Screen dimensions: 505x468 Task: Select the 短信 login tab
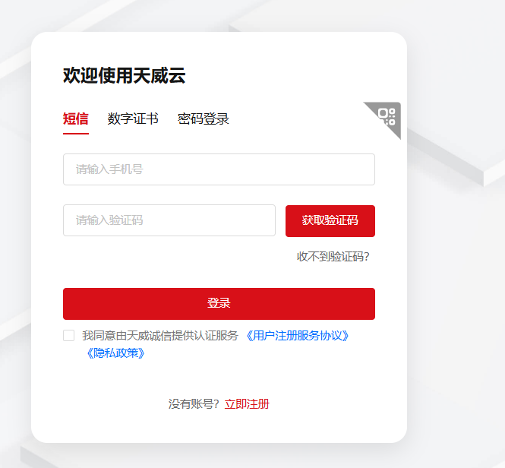76,119
